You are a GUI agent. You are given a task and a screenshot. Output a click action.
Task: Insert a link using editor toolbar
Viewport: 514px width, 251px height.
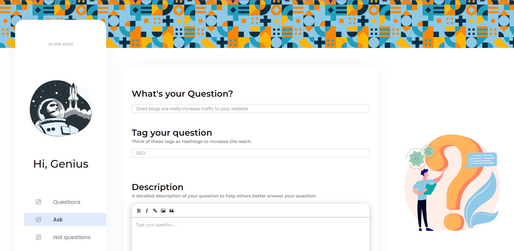click(155, 211)
